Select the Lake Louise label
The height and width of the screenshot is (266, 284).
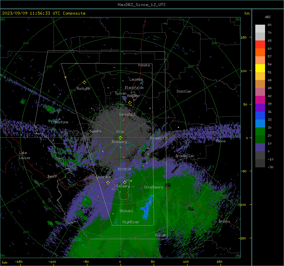point(24,155)
